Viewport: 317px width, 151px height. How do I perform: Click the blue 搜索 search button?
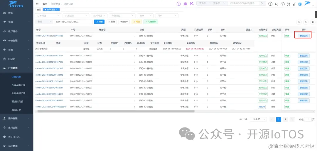(x=99, y=22)
